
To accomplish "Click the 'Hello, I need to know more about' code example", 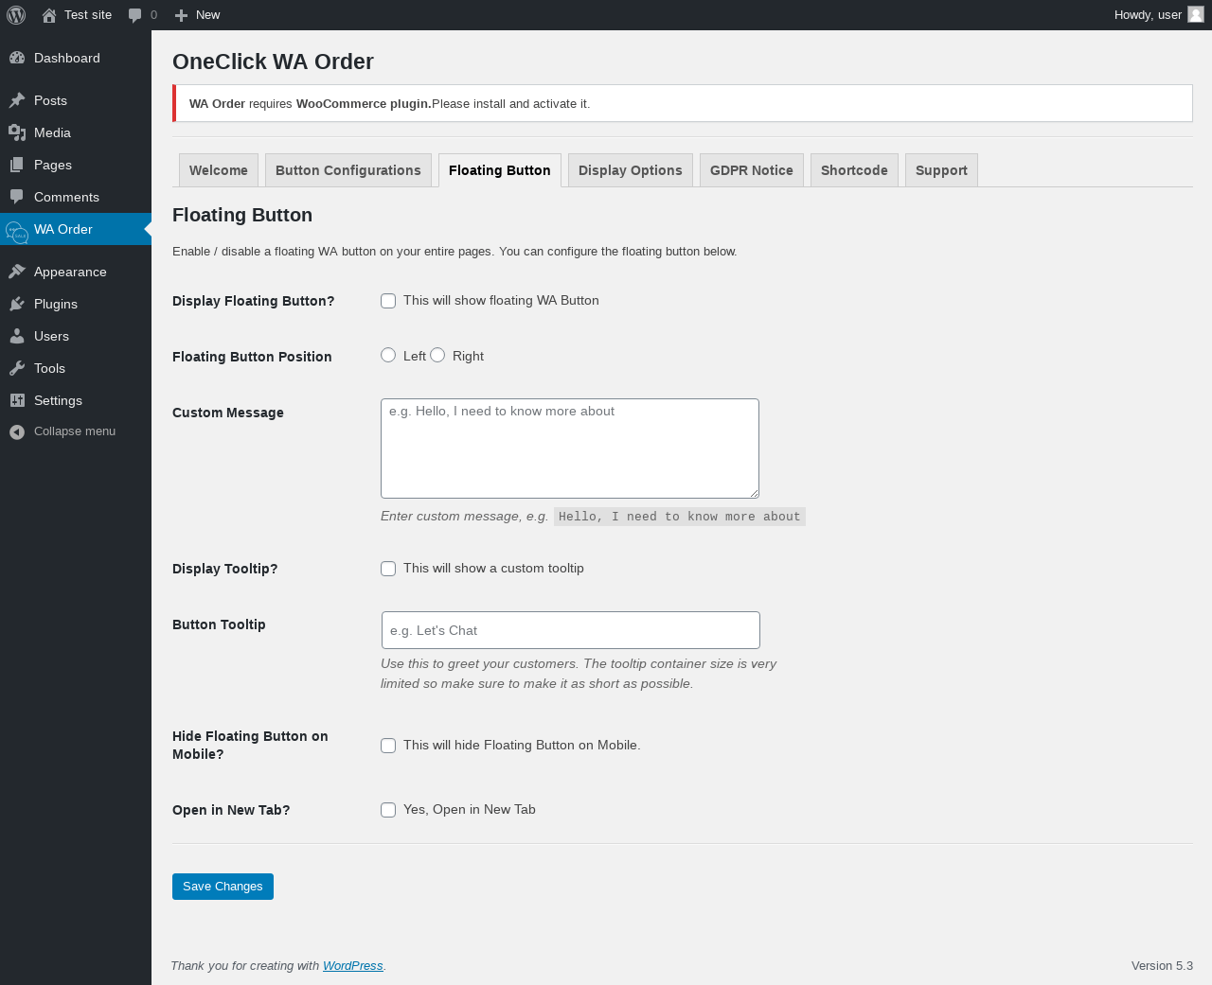I will [680, 517].
